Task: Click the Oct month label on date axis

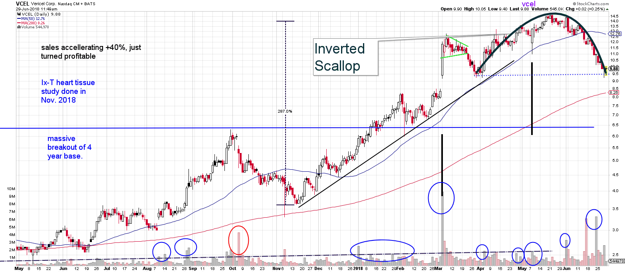Action: click(x=232, y=269)
